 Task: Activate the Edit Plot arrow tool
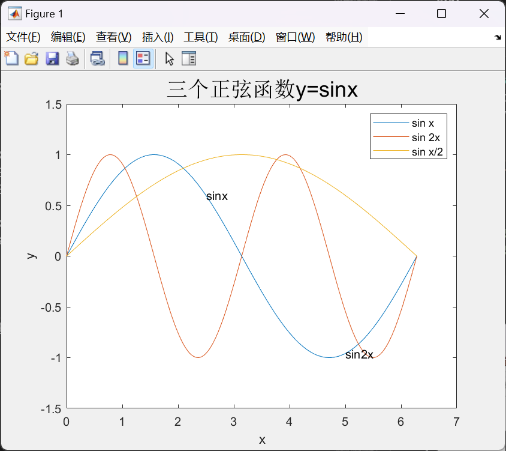170,58
